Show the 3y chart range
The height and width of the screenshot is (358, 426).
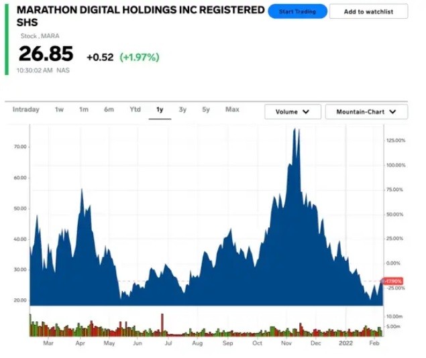pyautogui.click(x=182, y=109)
